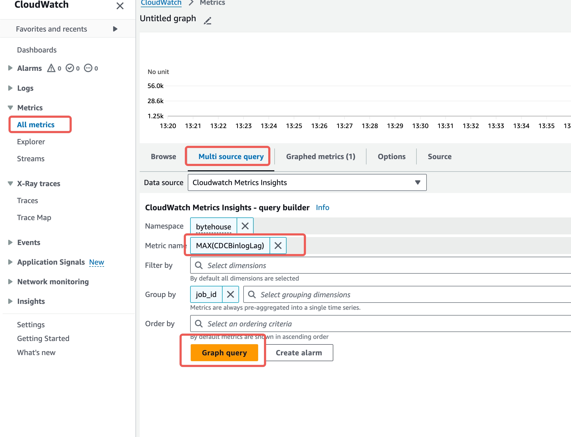Image resolution: width=571 pixels, height=437 pixels.
Task: Switch to the Source tab
Action: (440, 156)
